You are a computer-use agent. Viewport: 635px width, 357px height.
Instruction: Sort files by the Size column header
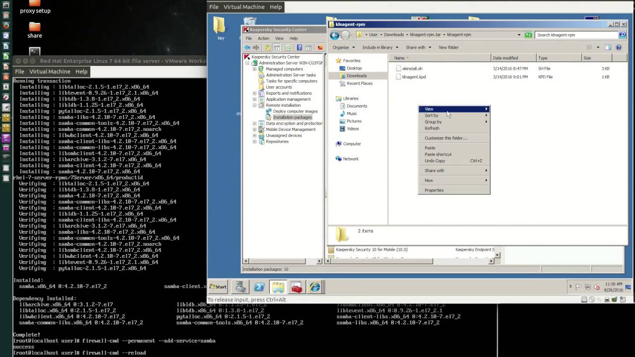(597, 58)
